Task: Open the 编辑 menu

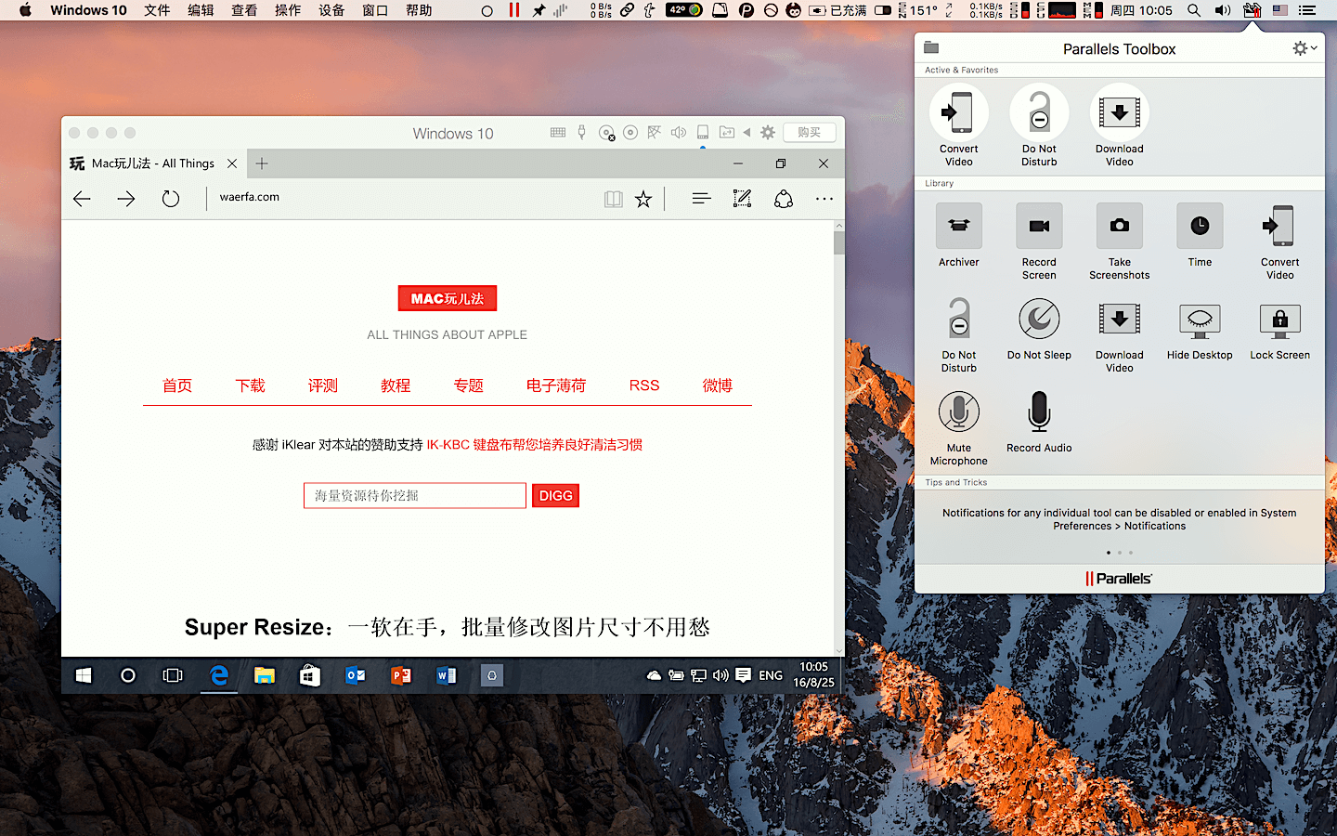Action: 201,10
